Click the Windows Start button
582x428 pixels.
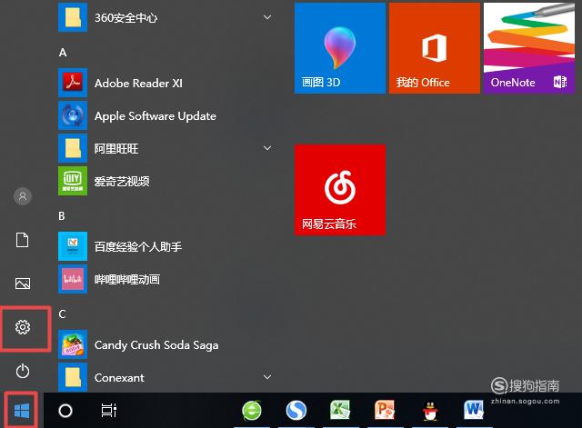click(22, 411)
